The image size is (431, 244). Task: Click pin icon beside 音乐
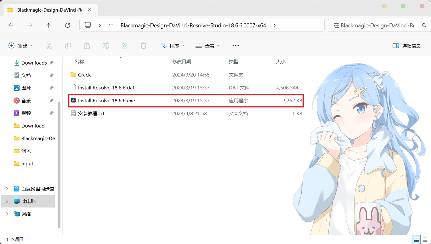coord(51,100)
